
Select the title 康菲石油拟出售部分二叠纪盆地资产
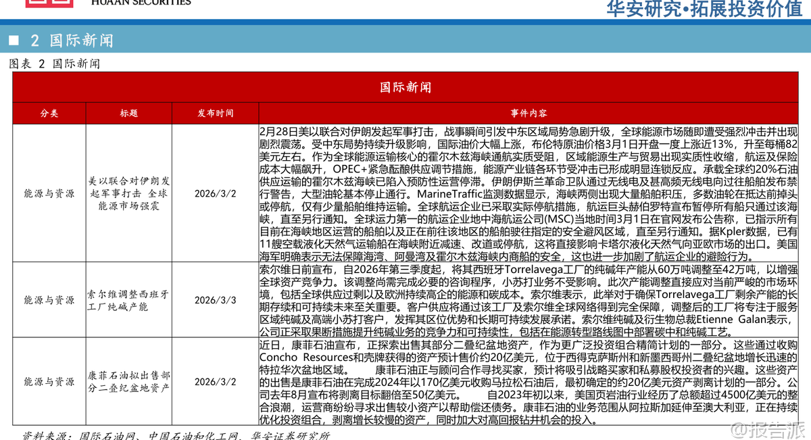(128, 382)
